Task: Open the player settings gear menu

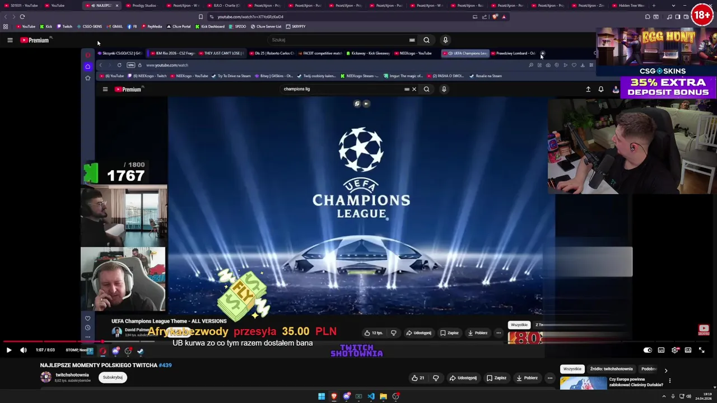Action: [674, 350]
